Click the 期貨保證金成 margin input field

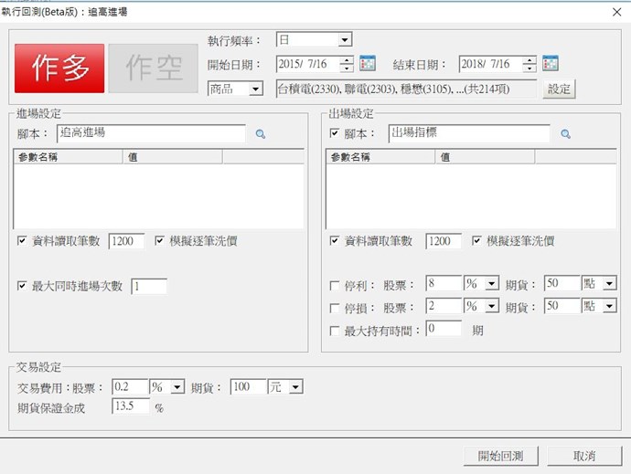coord(130,407)
